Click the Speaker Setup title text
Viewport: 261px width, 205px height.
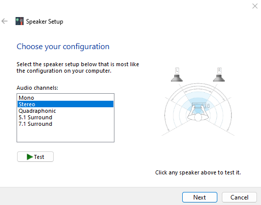45,22
